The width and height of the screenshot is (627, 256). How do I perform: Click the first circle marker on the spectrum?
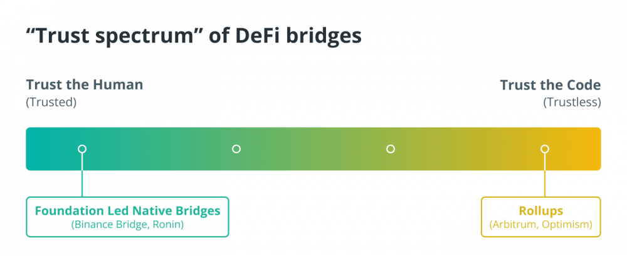point(82,149)
